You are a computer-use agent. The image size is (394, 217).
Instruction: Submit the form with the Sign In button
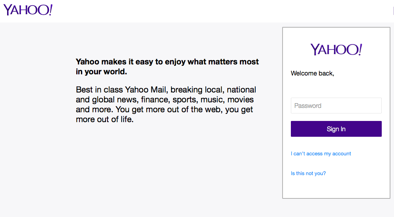[x=336, y=129]
